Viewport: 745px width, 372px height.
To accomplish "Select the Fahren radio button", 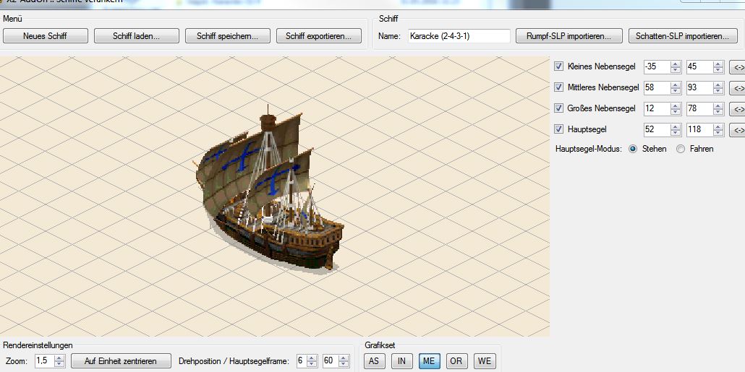I will 681,149.
